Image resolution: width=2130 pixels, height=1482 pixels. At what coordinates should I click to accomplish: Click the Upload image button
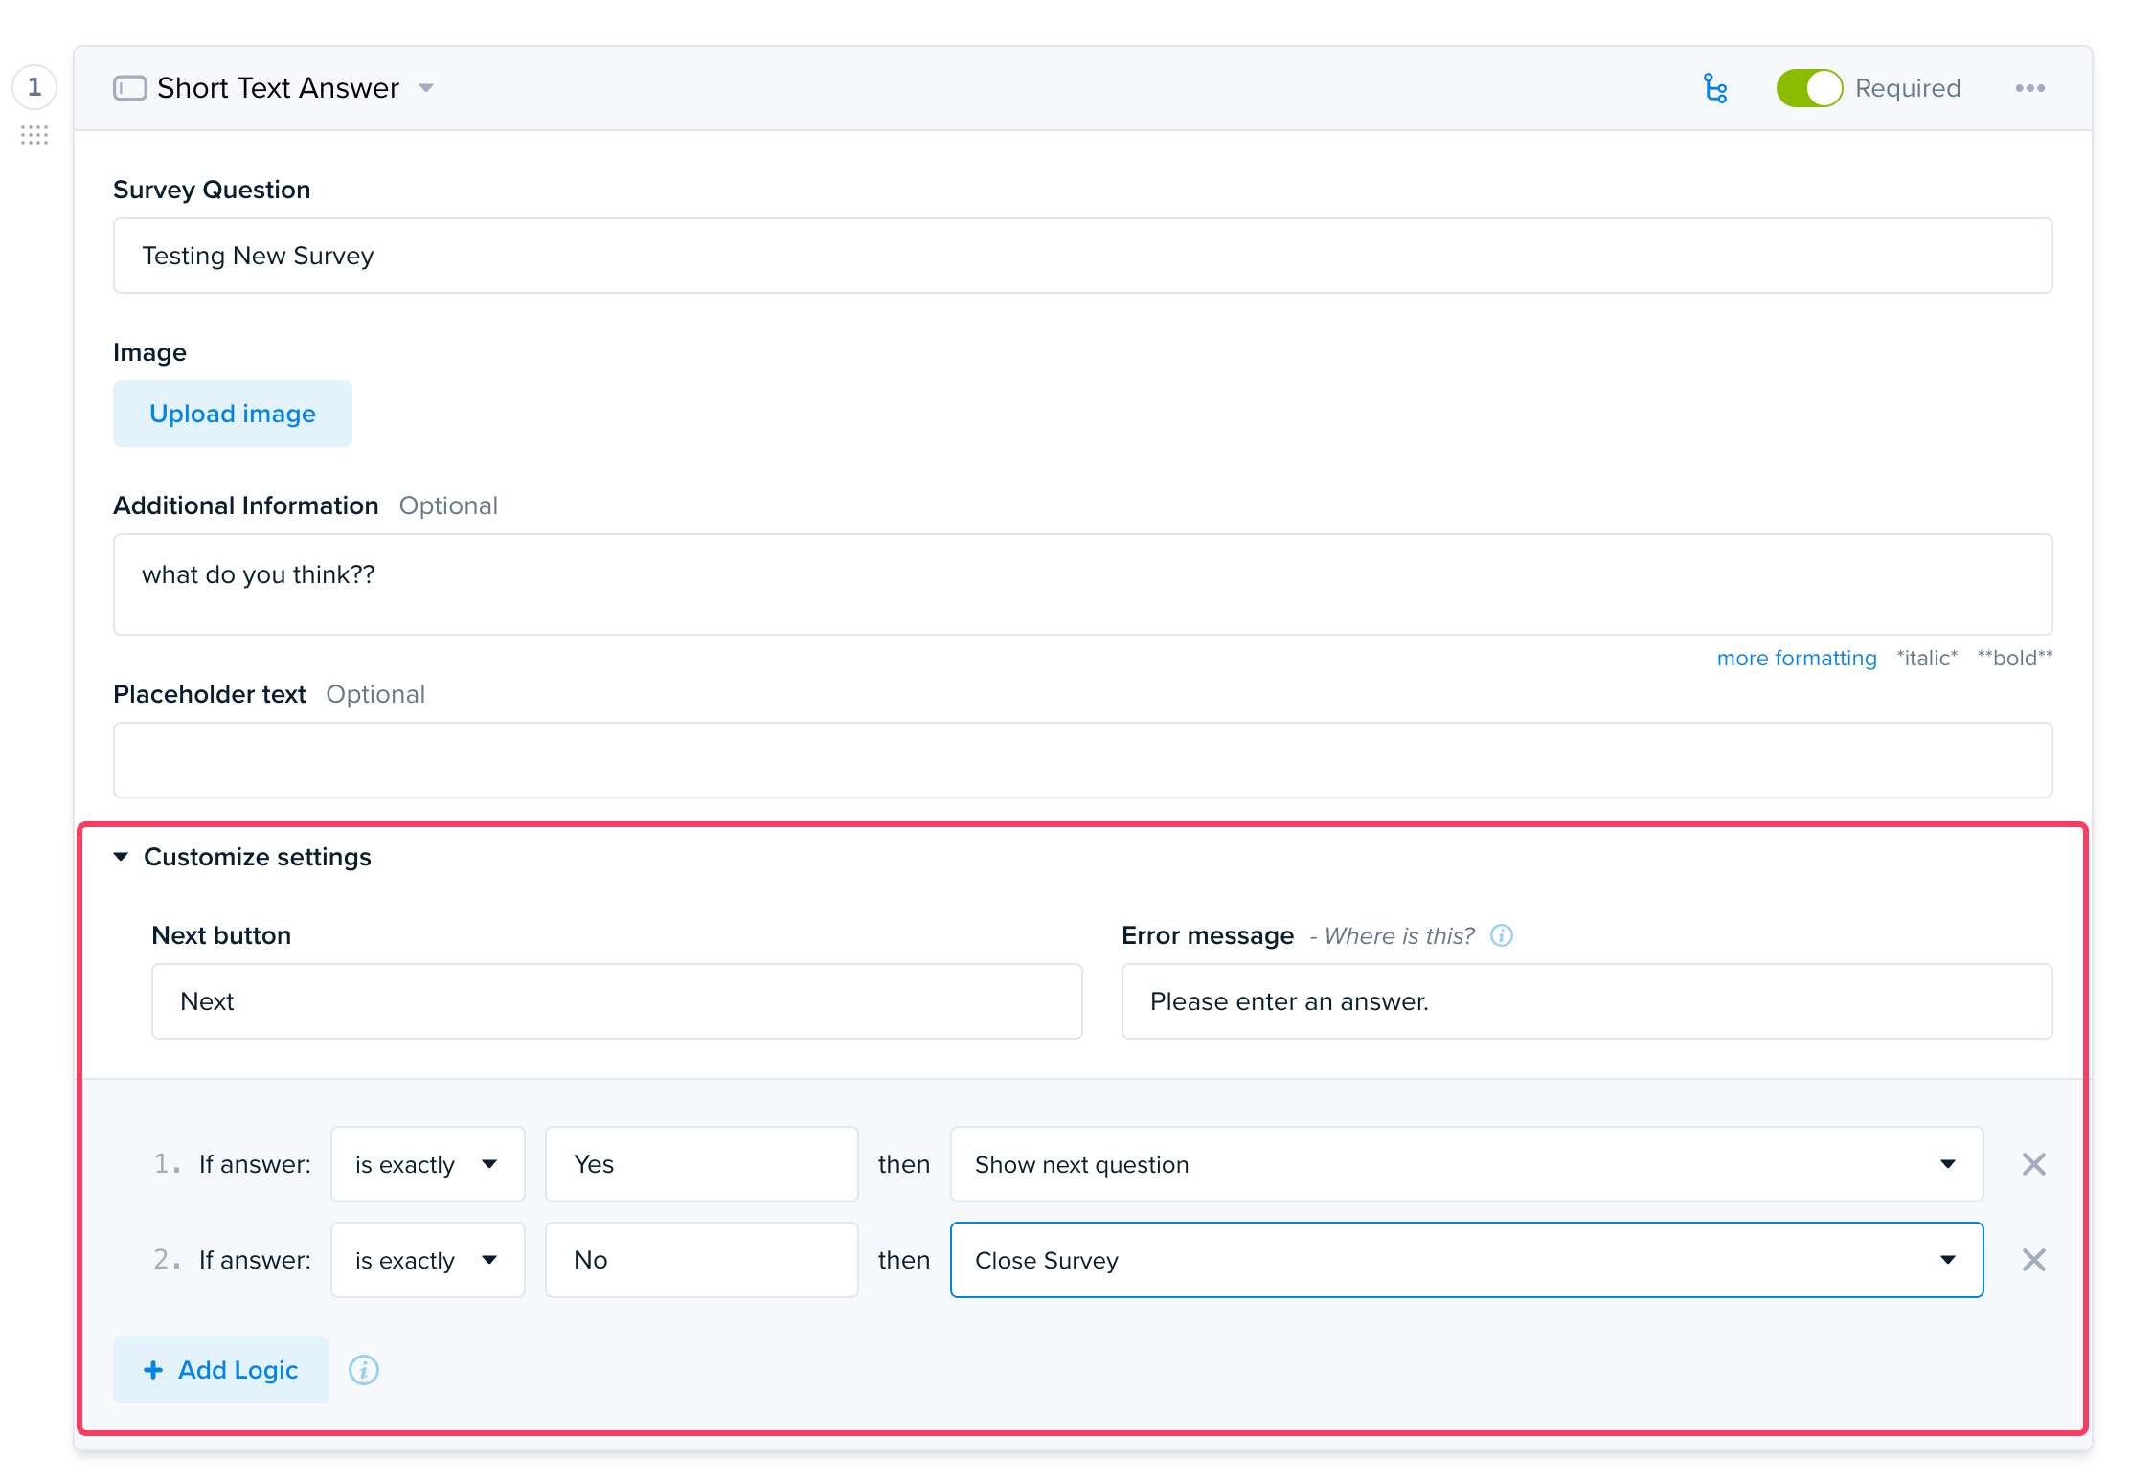click(x=233, y=414)
